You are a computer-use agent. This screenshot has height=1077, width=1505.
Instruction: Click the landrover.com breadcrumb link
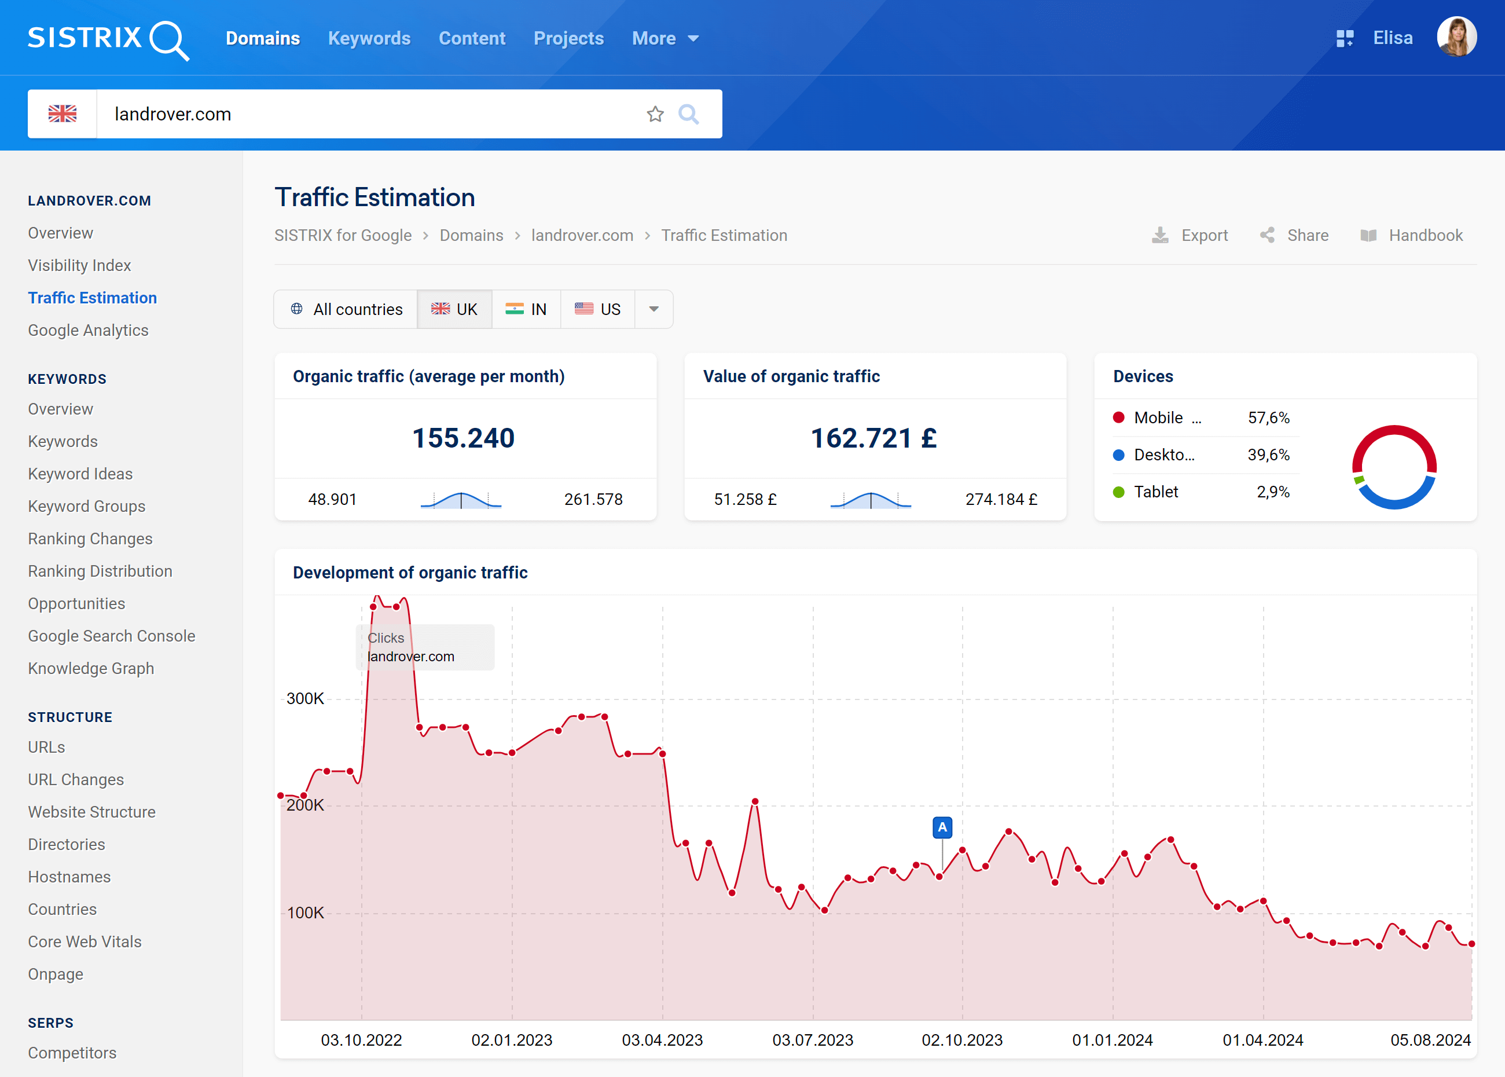582,236
